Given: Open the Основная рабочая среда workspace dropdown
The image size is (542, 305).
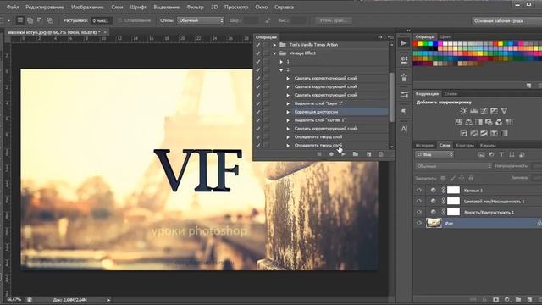Looking at the screenshot, I should (506, 20).
